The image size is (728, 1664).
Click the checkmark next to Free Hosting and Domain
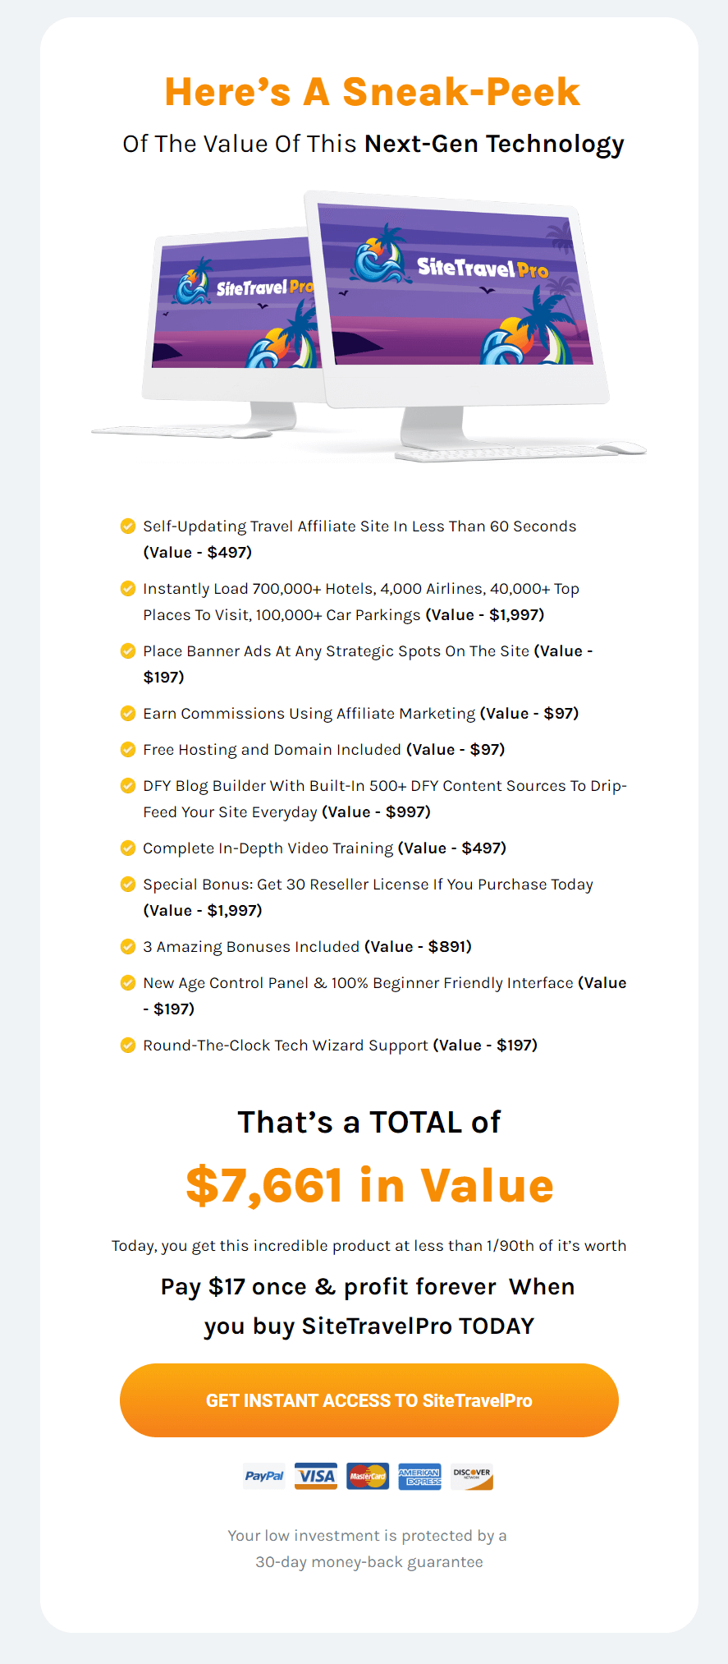point(128,749)
